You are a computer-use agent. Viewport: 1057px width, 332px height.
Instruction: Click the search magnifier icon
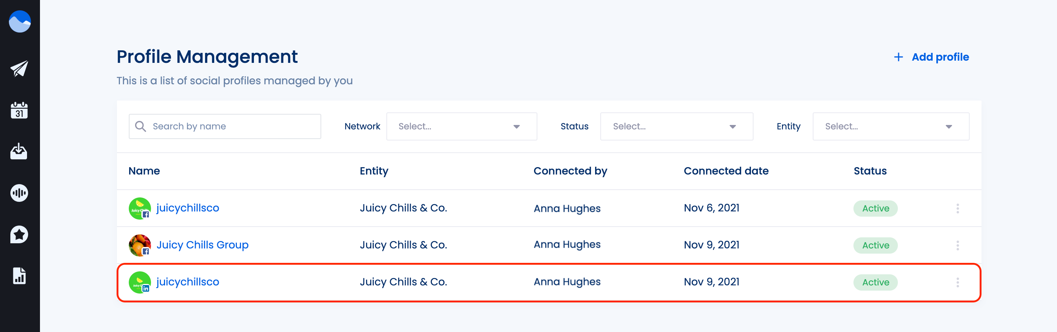point(141,126)
